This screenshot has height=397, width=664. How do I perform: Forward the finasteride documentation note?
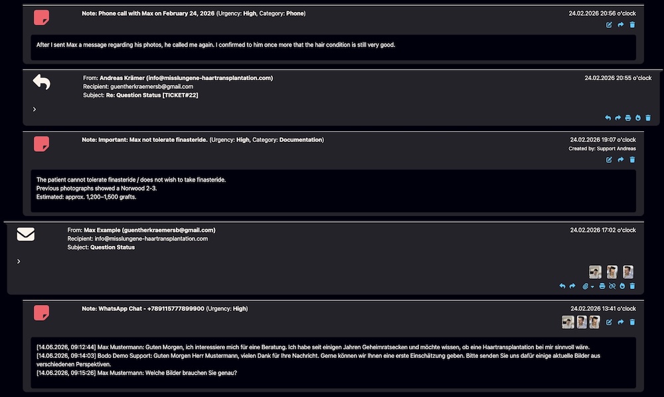click(x=621, y=160)
